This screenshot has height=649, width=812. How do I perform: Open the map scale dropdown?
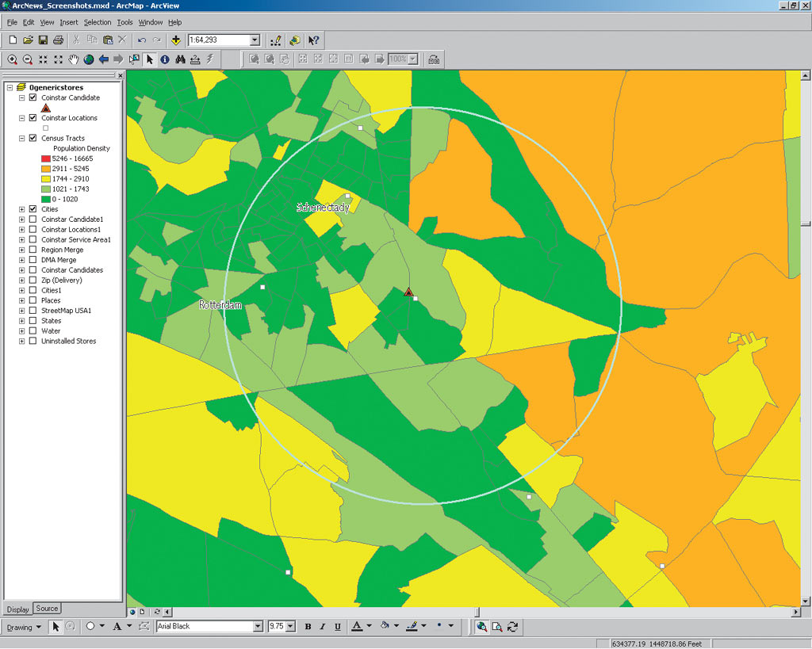pyautogui.click(x=255, y=40)
